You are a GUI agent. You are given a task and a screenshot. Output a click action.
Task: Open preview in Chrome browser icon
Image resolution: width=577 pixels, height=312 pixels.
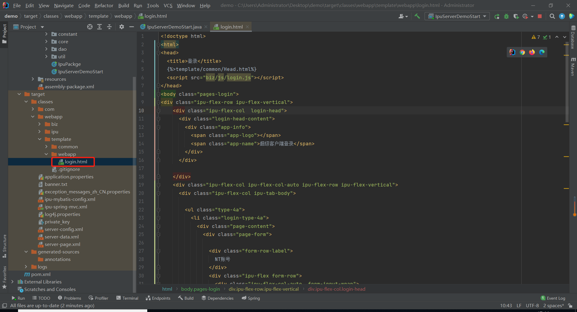pyautogui.click(x=522, y=52)
